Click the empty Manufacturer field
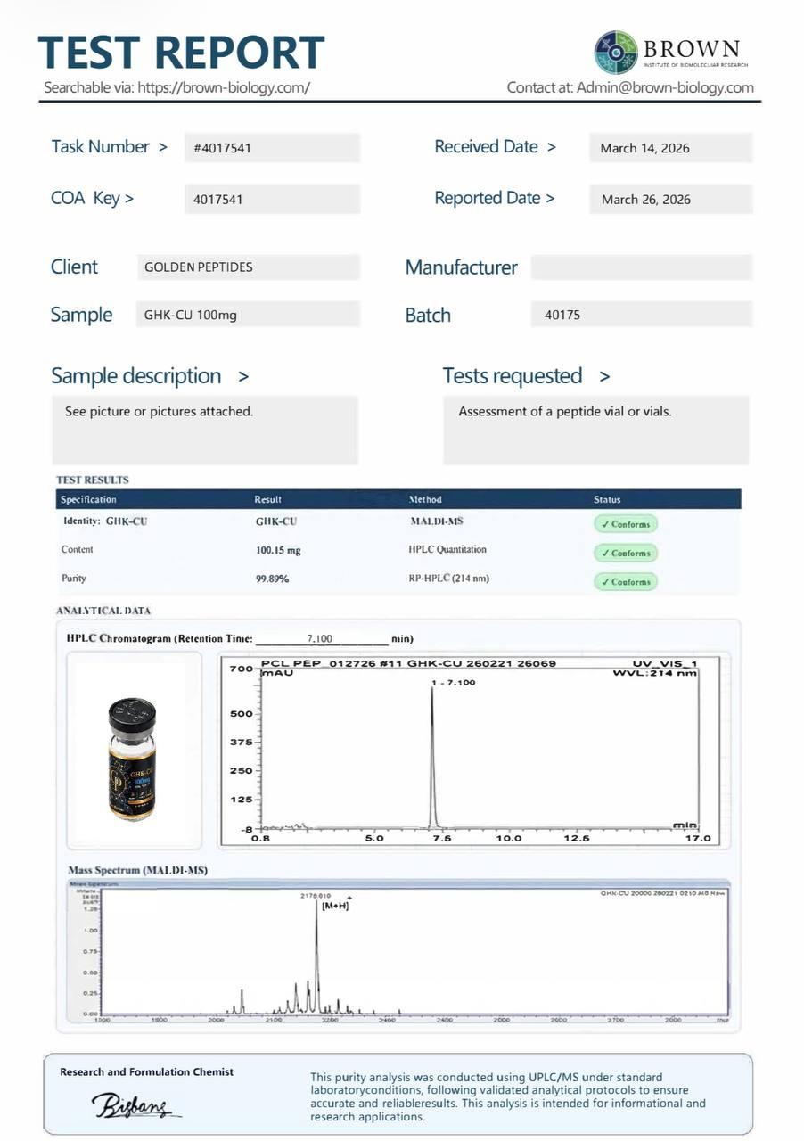 point(641,267)
